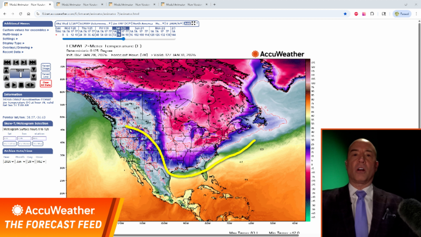The image size is (421, 237).
Task: Stop the animation loop
Action: click(21, 85)
